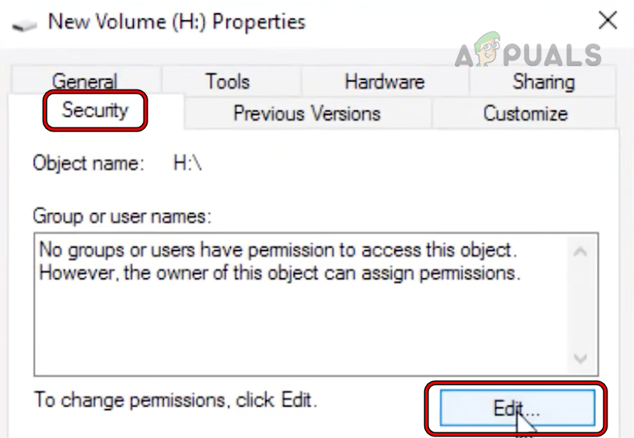Click the New Volume (H:) Properties title text
Screen dimensions: 634x438
(x=177, y=22)
